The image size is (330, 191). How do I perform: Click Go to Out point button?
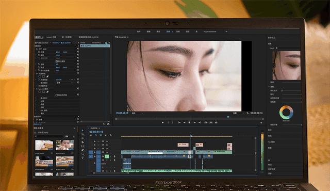click(200, 122)
